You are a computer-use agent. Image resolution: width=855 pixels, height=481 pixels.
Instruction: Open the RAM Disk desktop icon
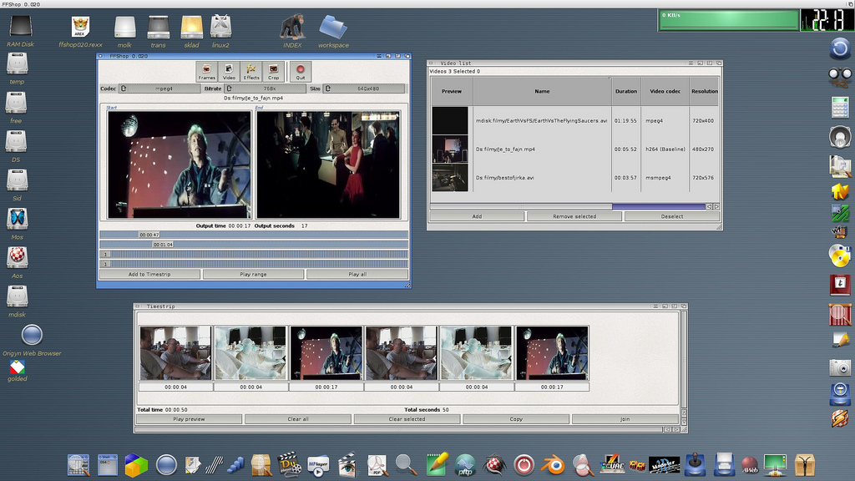click(x=20, y=28)
